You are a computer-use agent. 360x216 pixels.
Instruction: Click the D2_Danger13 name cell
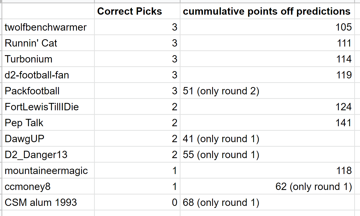[48, 155]
